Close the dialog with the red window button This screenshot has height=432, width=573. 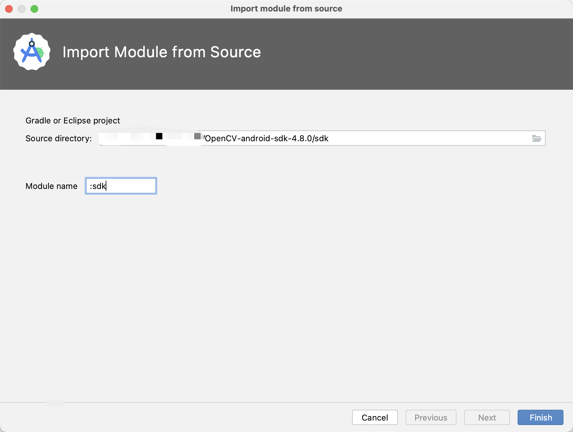click(x=9, y=9)
